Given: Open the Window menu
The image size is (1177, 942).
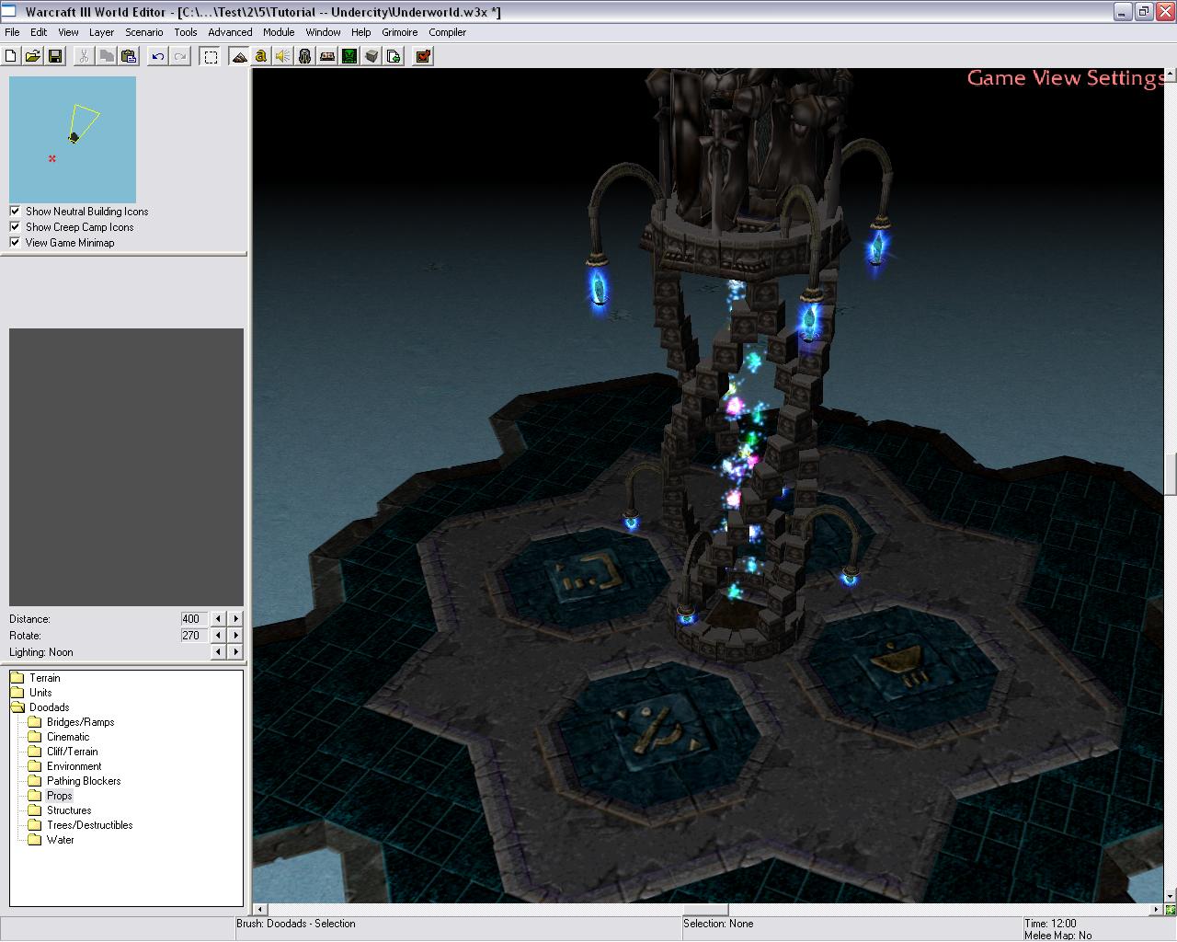Looking at the screenshot, I should (x=324, y=32).
